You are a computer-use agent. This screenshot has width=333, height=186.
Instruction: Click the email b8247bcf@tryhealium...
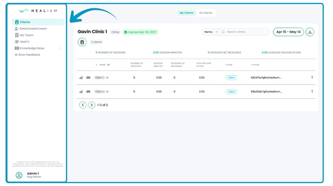[266, 78]
